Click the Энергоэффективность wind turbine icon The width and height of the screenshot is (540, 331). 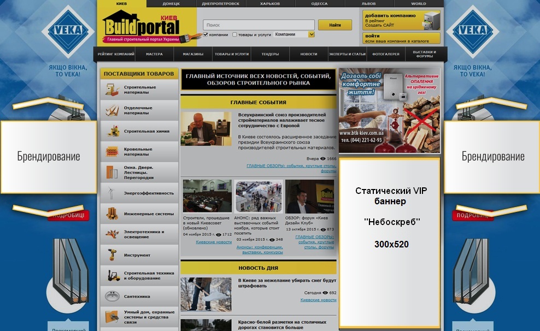112,193
